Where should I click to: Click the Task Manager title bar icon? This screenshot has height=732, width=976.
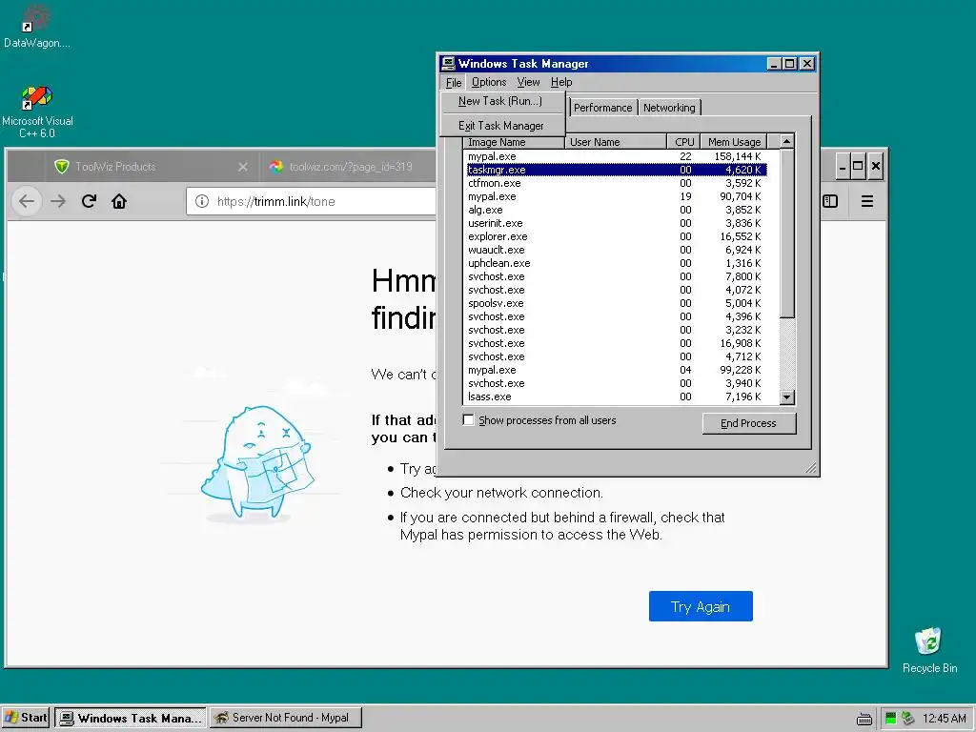[x=448, y=64]
